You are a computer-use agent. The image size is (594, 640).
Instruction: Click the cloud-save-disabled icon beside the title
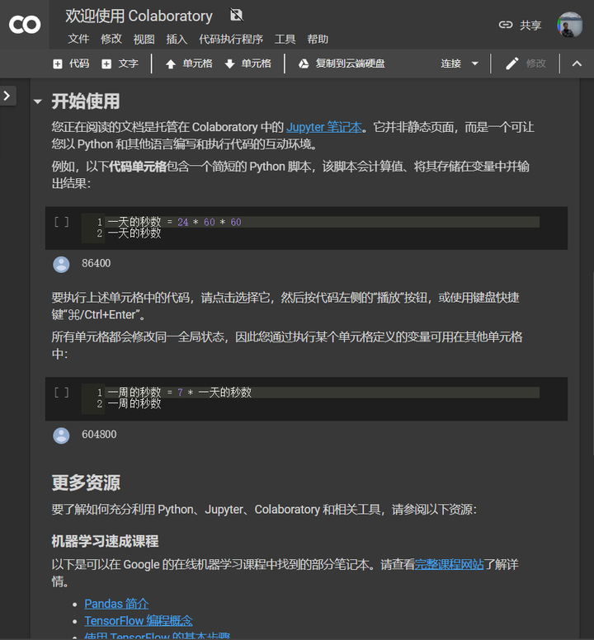tap(237, 15)
